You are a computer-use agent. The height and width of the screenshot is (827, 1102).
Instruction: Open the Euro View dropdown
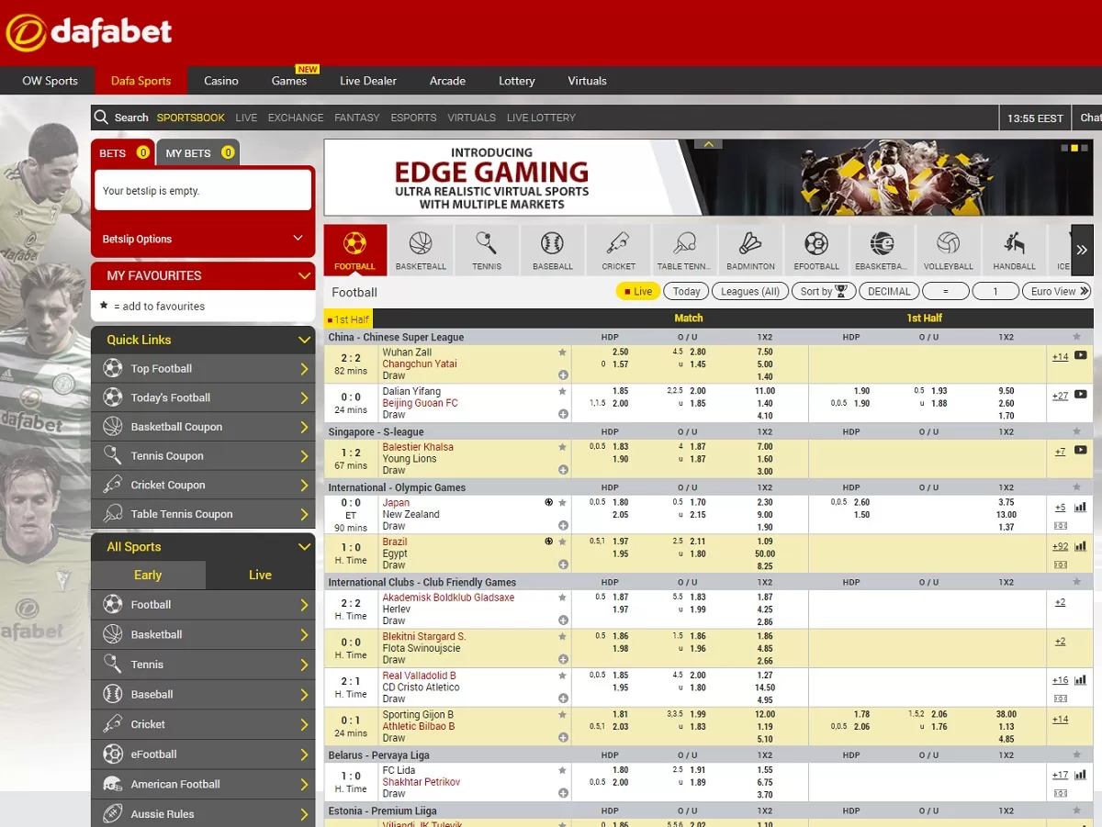click(1058, 291)
